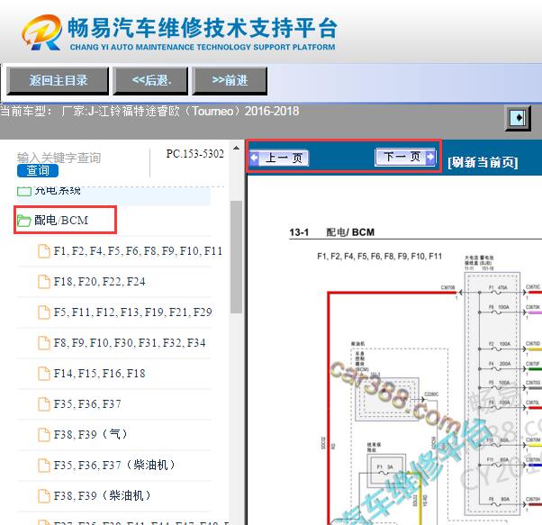
Task: Collapse the 配电/BCM folder
Action: pos(61,220)
